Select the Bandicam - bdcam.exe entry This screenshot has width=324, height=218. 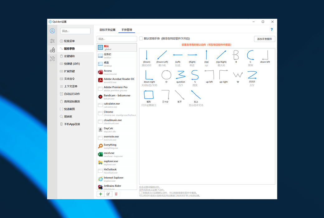tap(117, 97)
